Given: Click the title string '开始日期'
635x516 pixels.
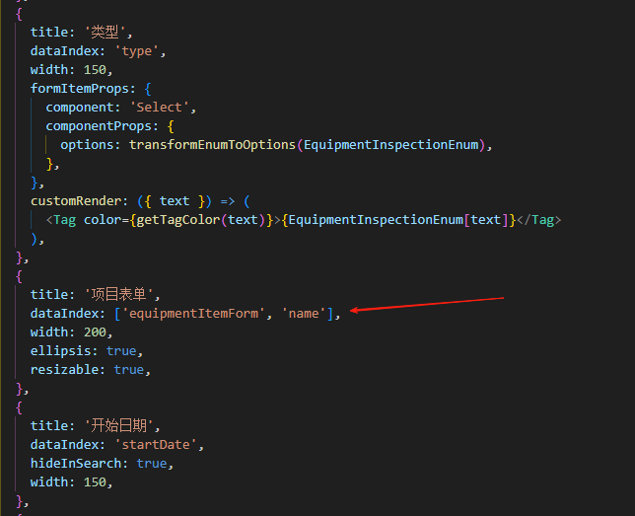Looking at the screenshot, I should tap(119, 426).
